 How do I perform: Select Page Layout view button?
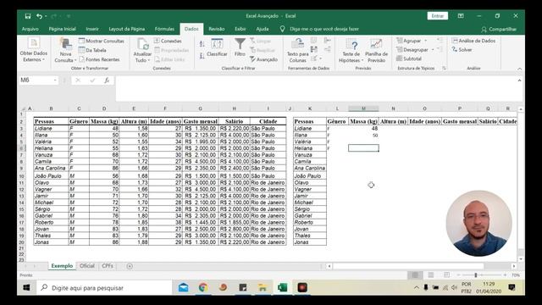point(431,274)
